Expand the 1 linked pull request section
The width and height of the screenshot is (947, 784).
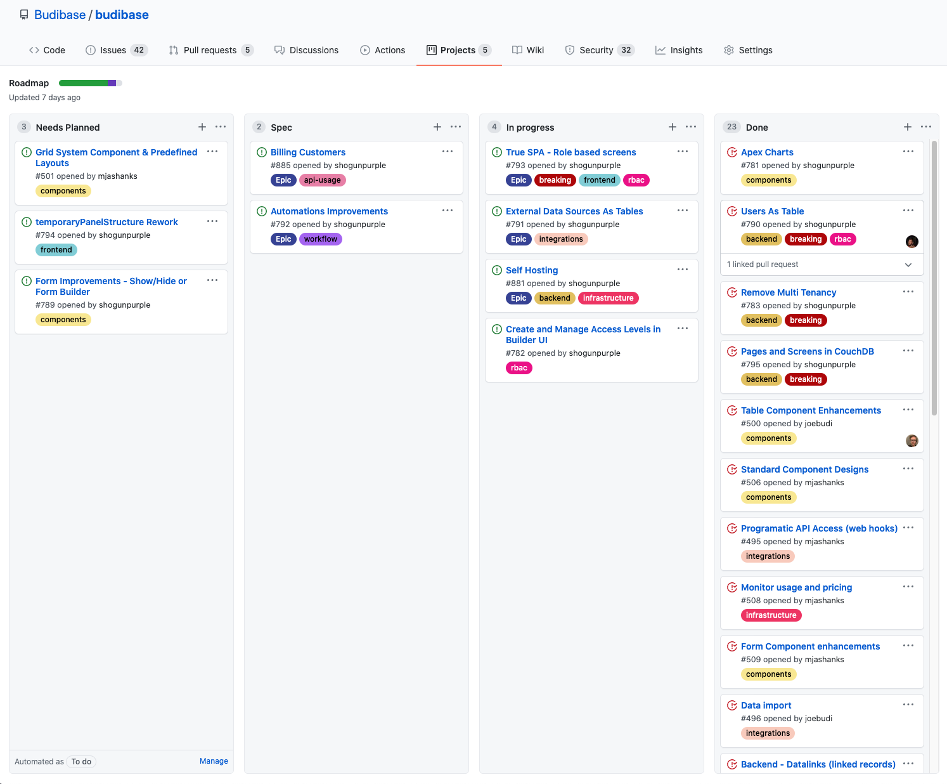909,265
